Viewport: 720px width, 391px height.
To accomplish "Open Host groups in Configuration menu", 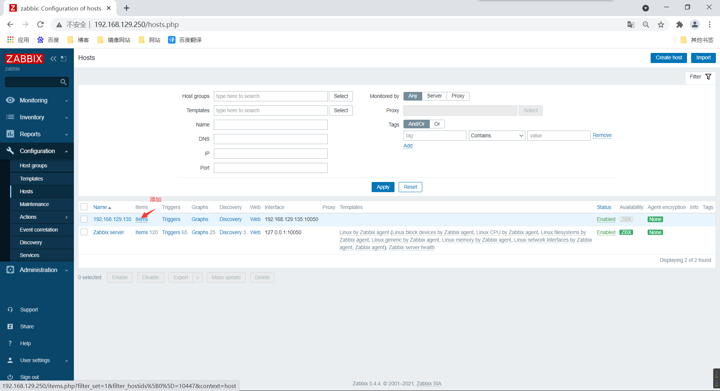I will point(33,165).
